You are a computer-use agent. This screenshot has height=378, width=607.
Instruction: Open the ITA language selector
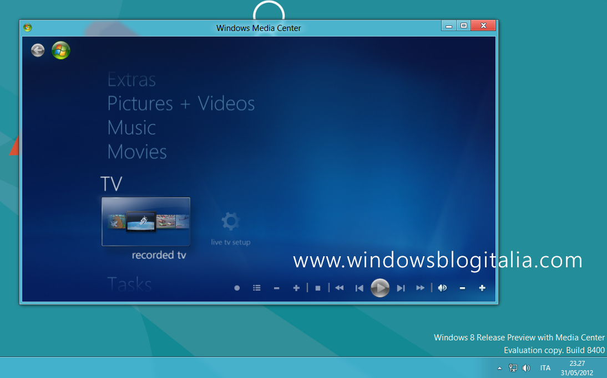(545, 367)
